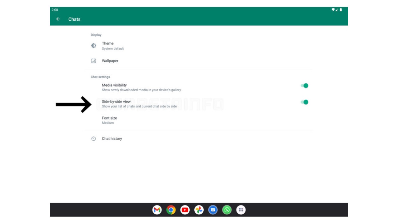Screen dimensions: 398x224
Task: Open the app drawer icon
Action: point(241,209)
